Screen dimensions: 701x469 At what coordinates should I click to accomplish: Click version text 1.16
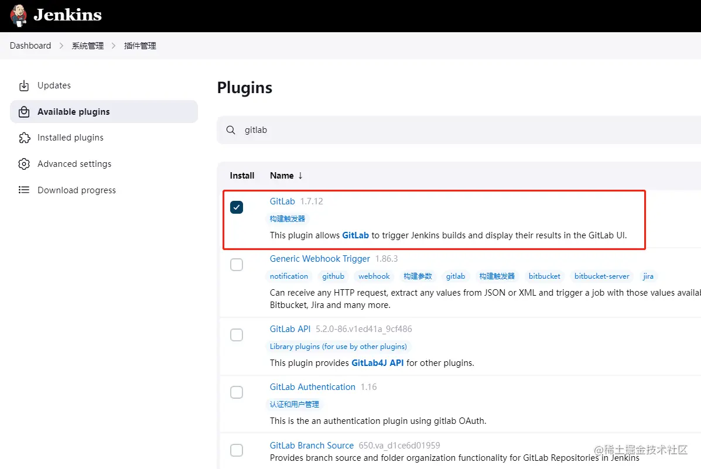(369, 387)
